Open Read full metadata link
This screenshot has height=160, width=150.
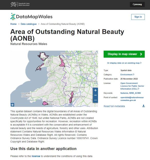(114, 106)
